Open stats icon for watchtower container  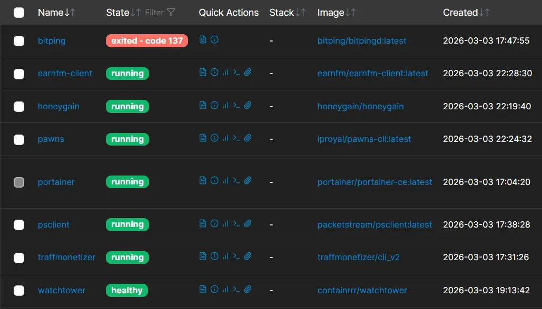click(225, 289)
